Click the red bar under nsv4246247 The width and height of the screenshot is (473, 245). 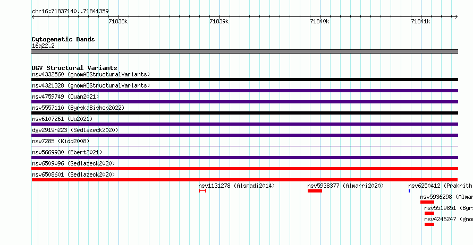click(429, 224)
